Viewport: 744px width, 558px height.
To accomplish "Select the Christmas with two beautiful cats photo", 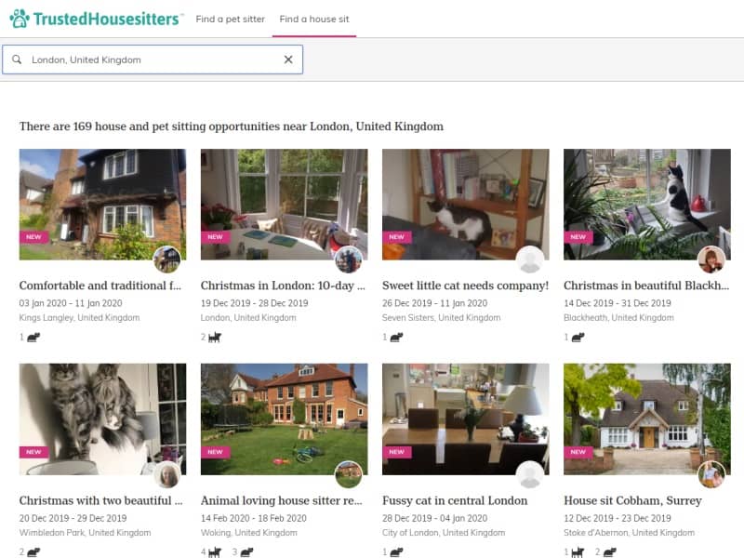I will (102, 419).
